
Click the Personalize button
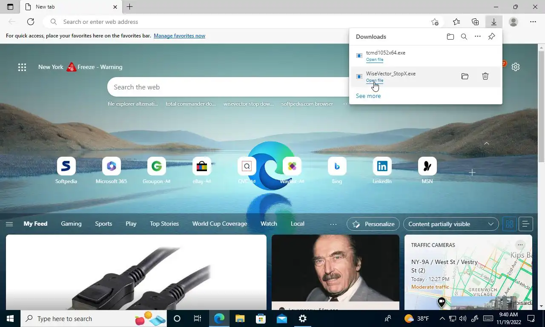(x=373, y=224)
